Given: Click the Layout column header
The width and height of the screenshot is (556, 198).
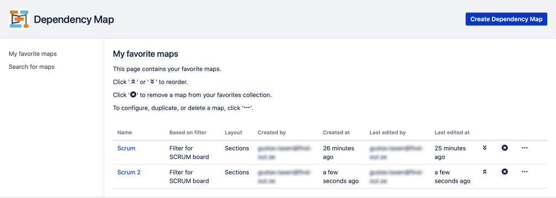Looking at the screenshot, I should click(x=233, y=133).
